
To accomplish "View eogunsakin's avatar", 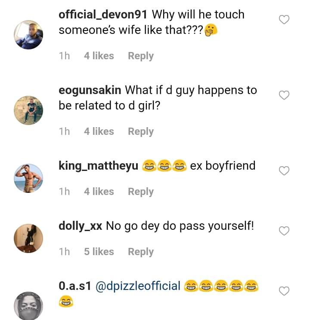I will click(x=29, y=110).
